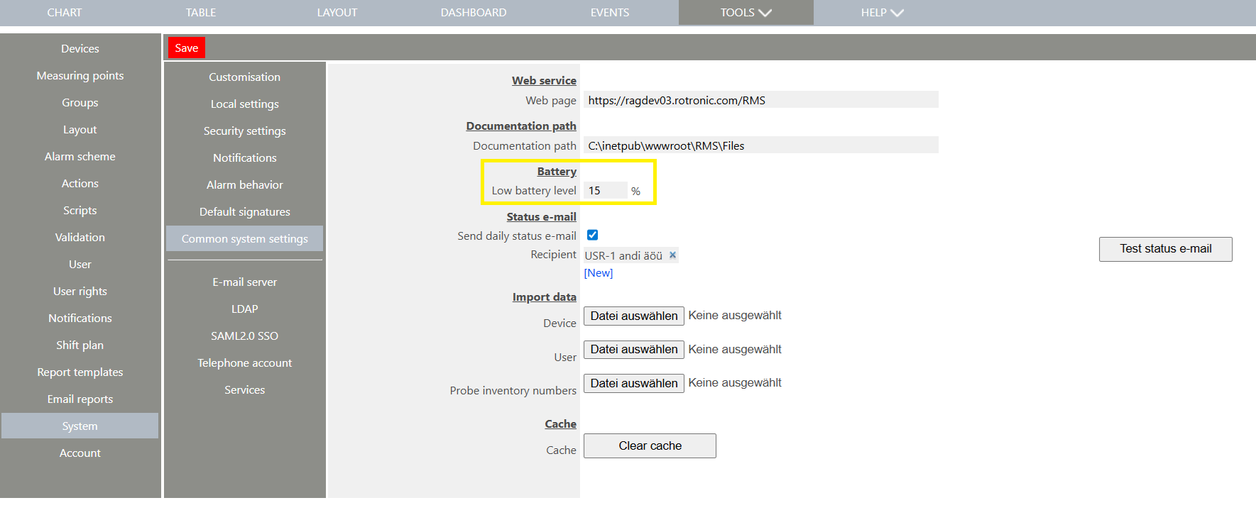The width and height of the screenshot is (1256, 515).
Task: Open Security settings
Action: pos(245,131)
